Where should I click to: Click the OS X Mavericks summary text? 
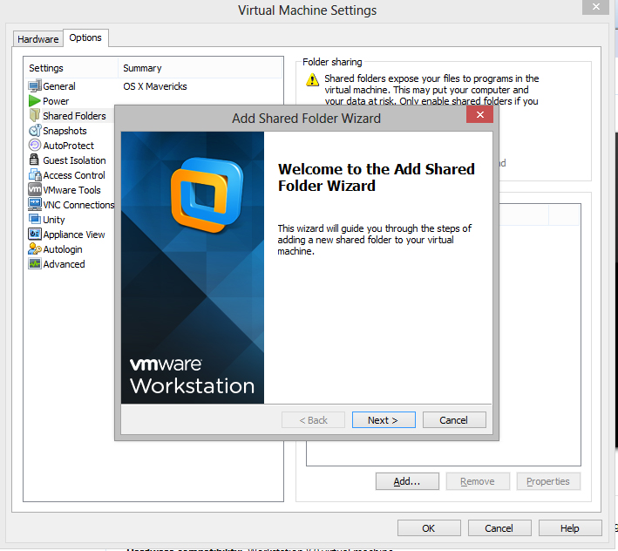(155, 86)
